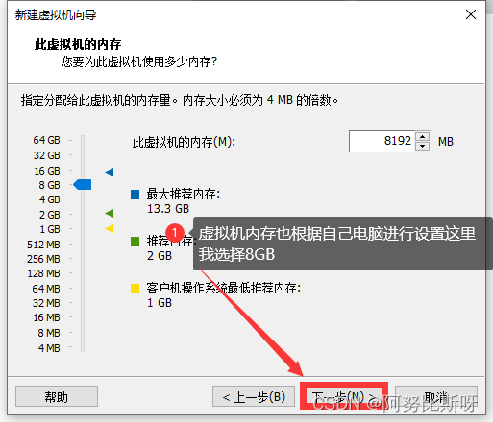The image size is (493, 422).
Task: Click the 256 MB scale label
Action: (43, 259)
